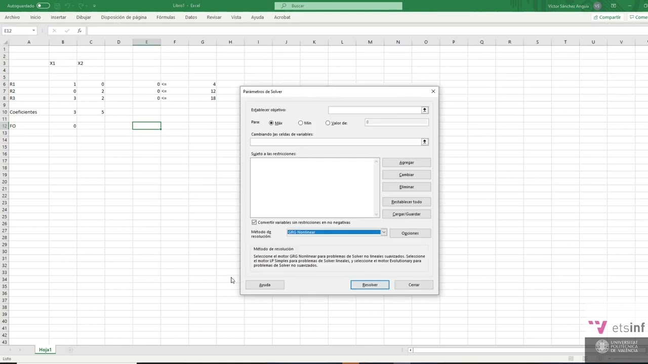
Task: Click the Cambiar button
Action: pos(407,174)
